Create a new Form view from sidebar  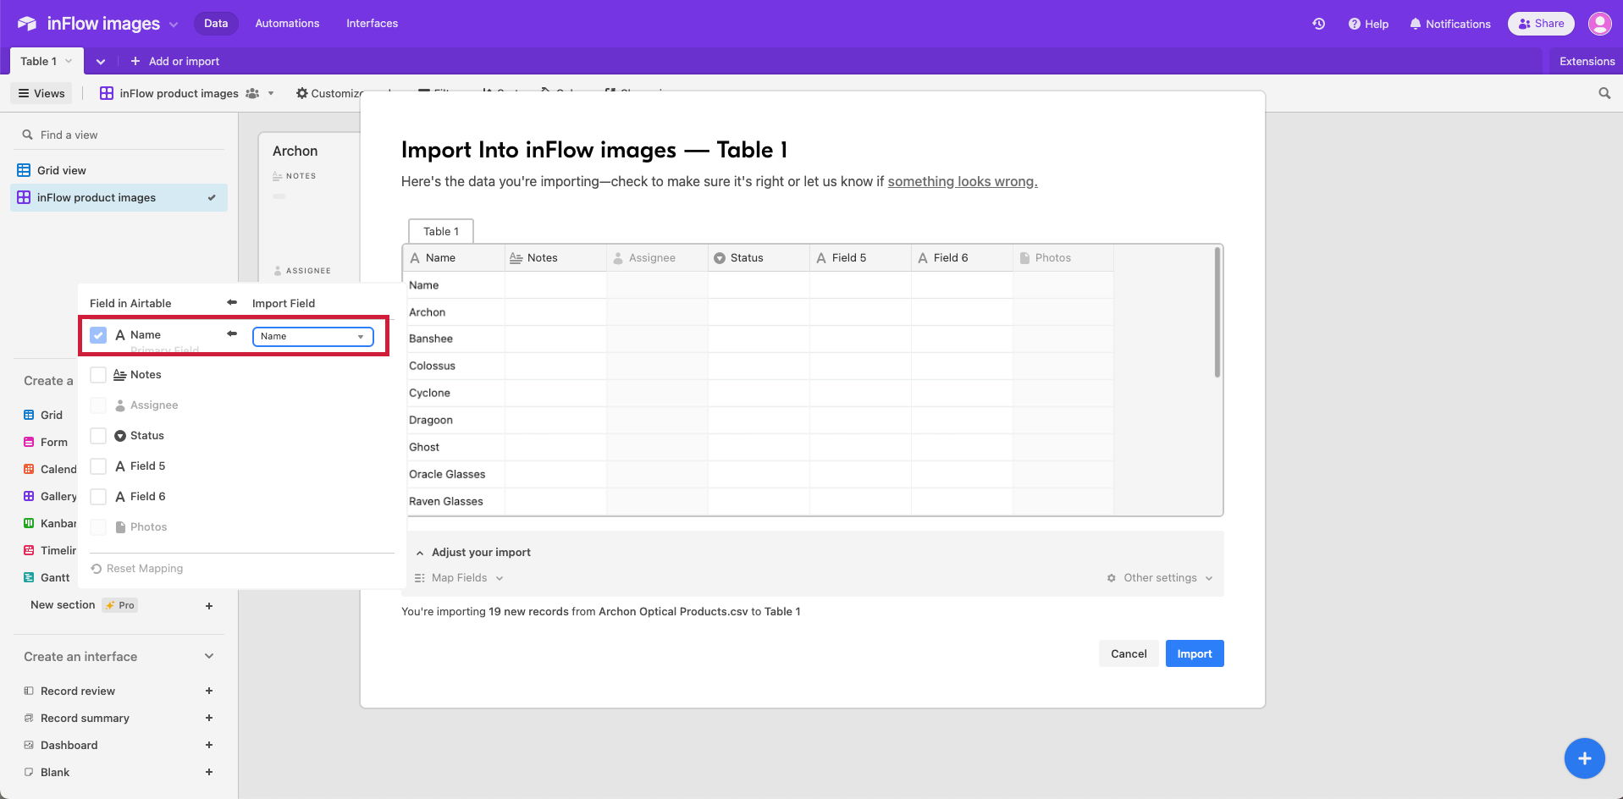pyautogui.click(x=54, y=441)
